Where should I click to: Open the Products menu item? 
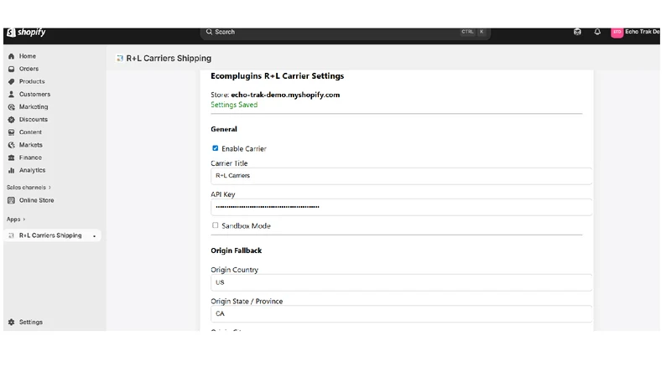[x=32, y=81]
